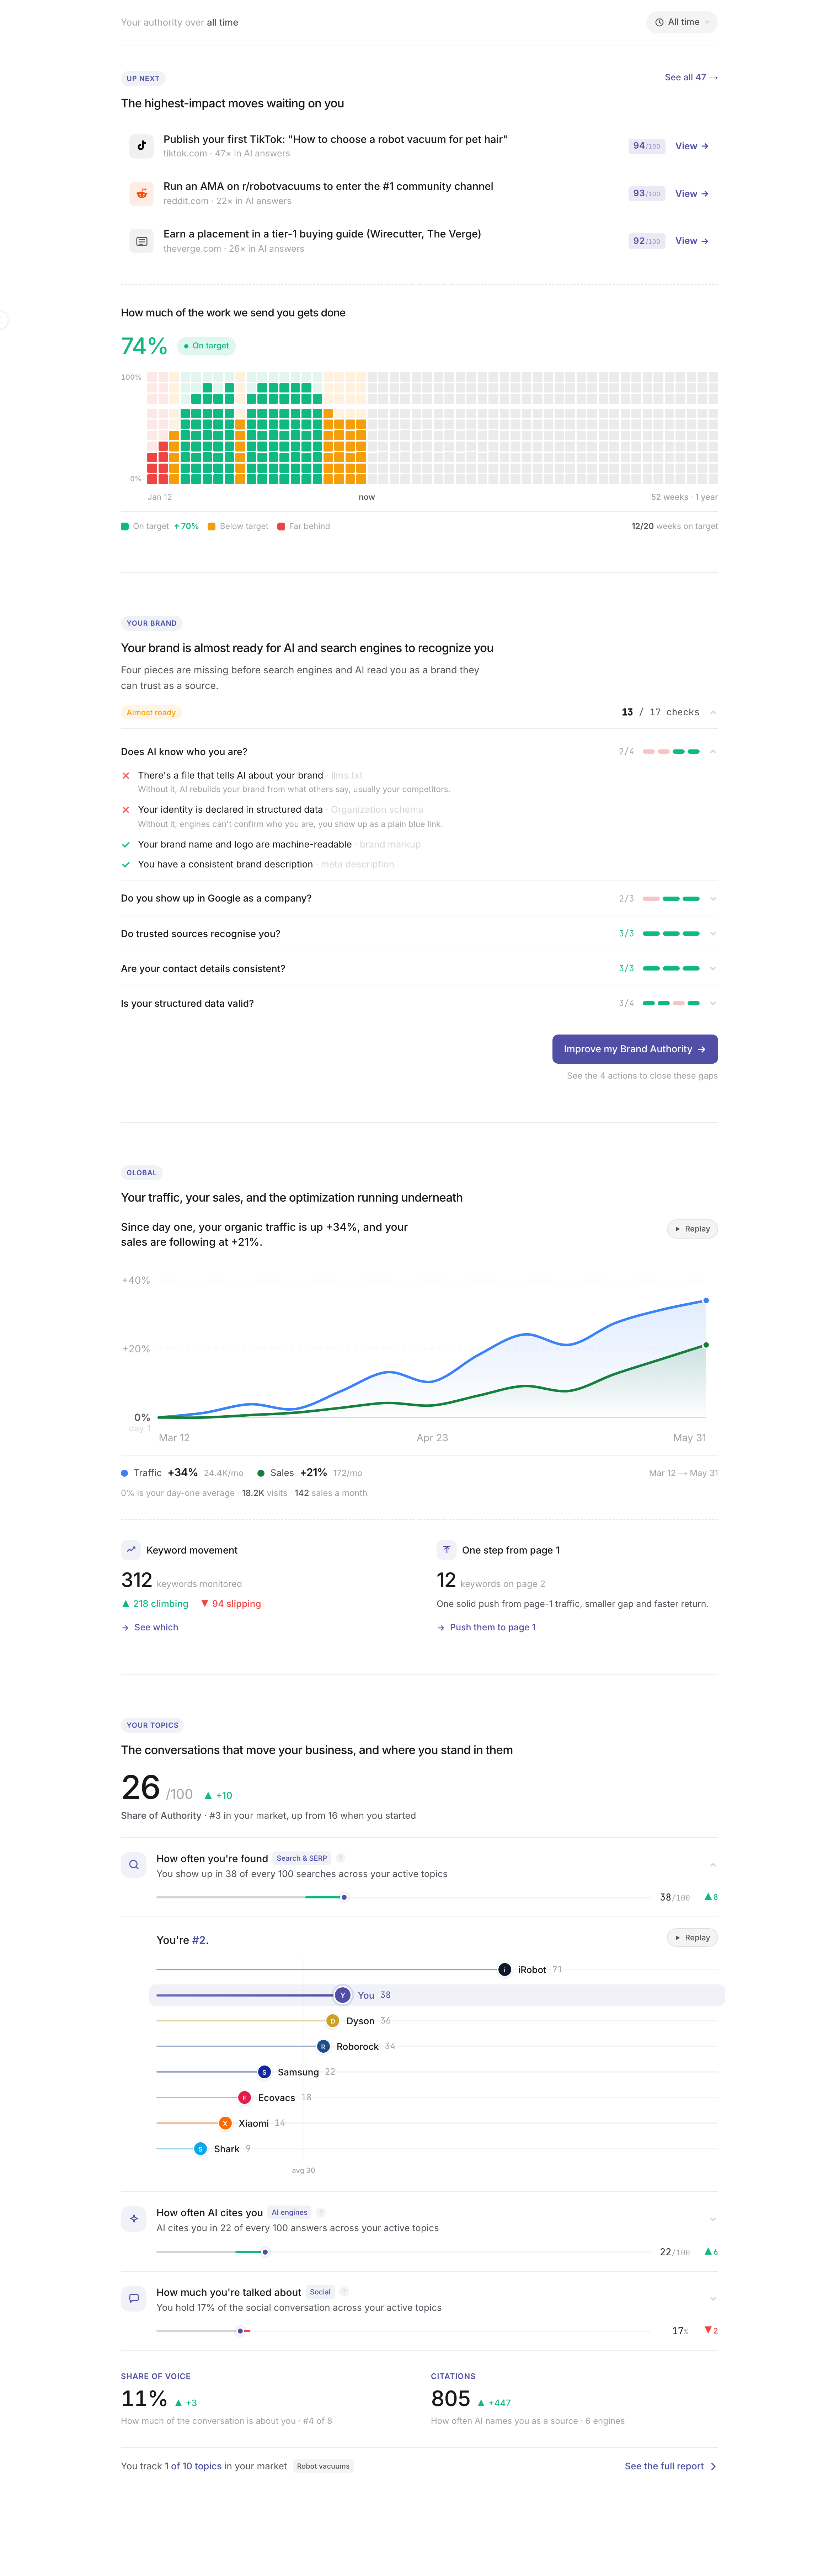Click help icon next to AI engines tag
839x2576 pixels.
point(321,2213)
